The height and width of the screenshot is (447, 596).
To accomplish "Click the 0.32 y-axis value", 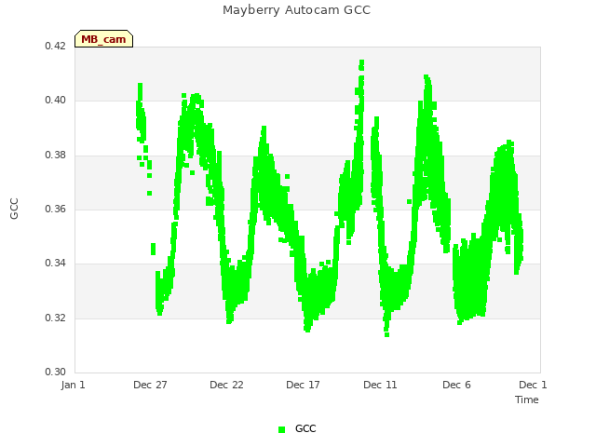I will pyautogui.click(x=56, y=318).
